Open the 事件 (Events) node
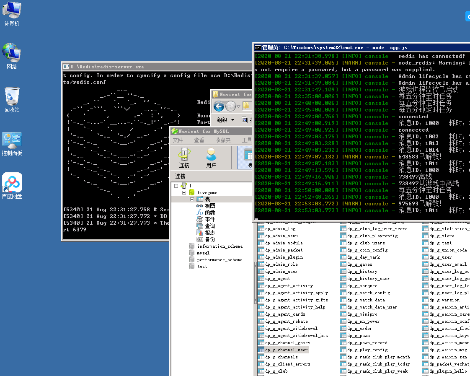The image size is (470, 376). (x=209, y=219)
